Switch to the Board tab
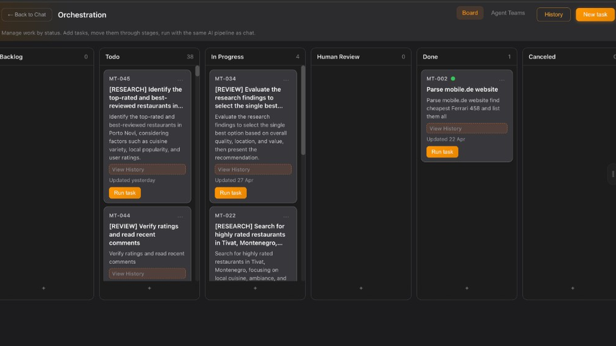The height and width of the screenshot is (346, 616). click(x=470, y=13)
